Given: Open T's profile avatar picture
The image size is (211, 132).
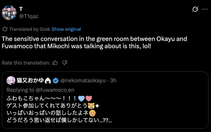Looking at the screenshot, I should pyautogui.click(x=9, y=13).
